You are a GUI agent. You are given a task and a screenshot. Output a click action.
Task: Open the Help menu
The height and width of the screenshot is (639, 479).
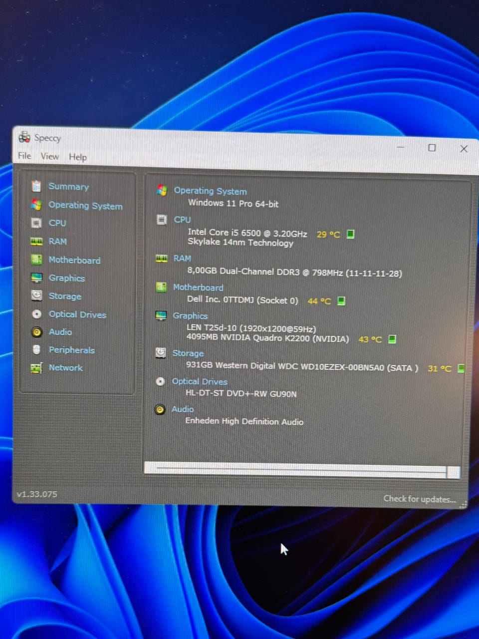click(x=78, y=157)
